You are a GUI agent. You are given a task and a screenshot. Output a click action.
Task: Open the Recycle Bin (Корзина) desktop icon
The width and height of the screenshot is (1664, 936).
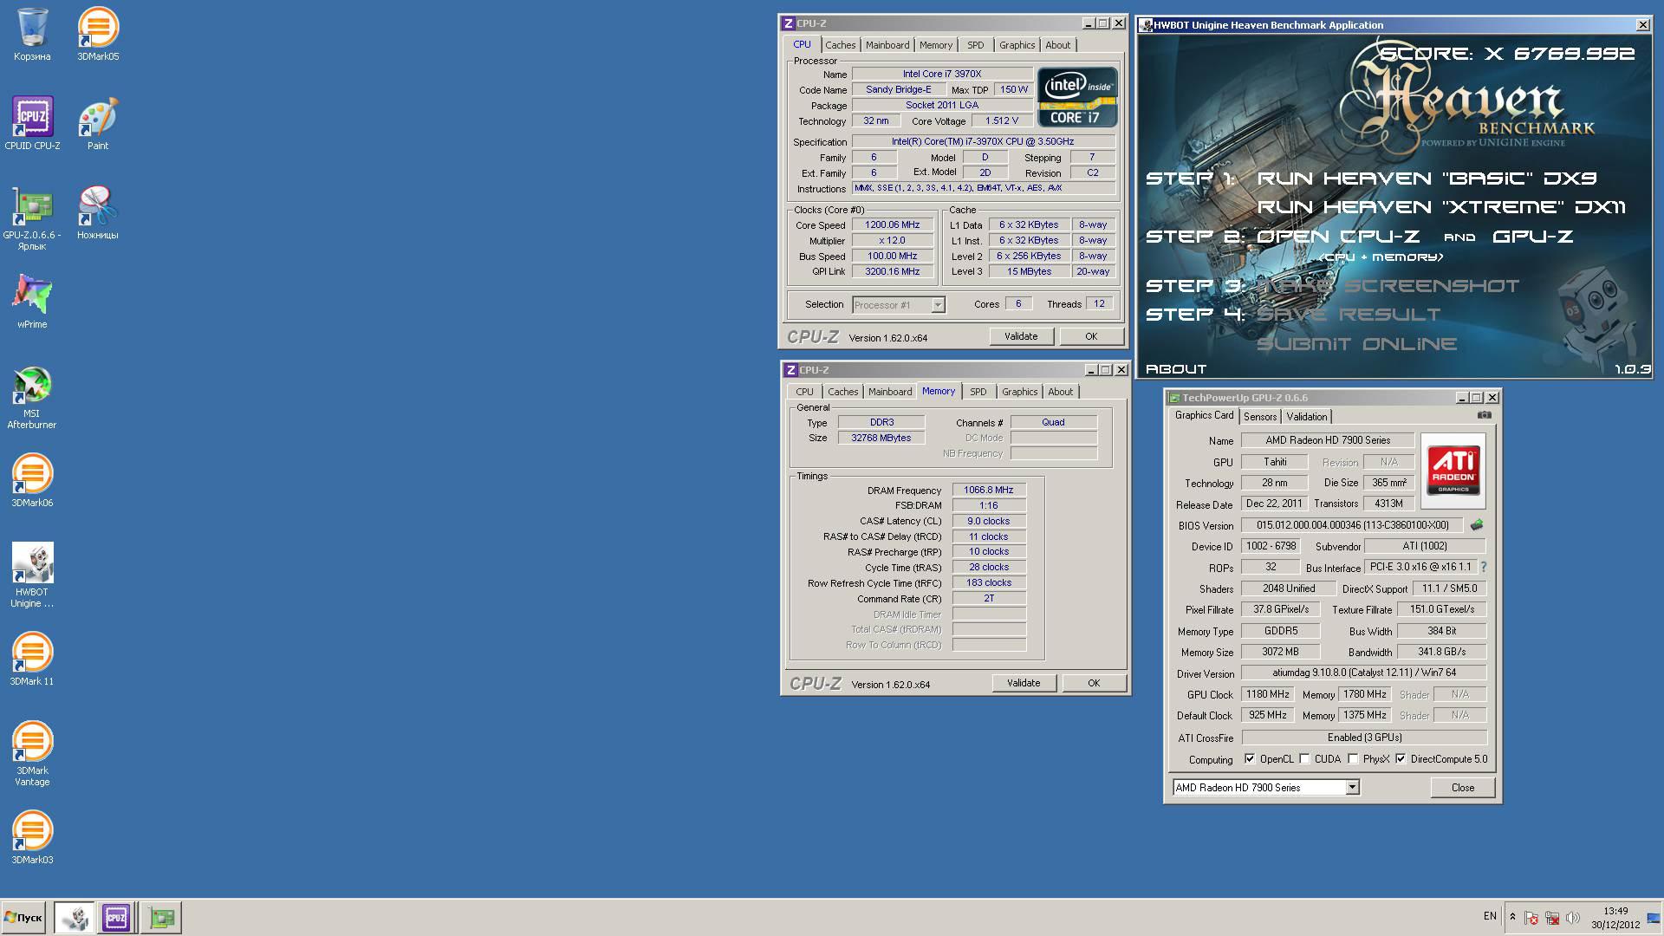tap(32, 34)
